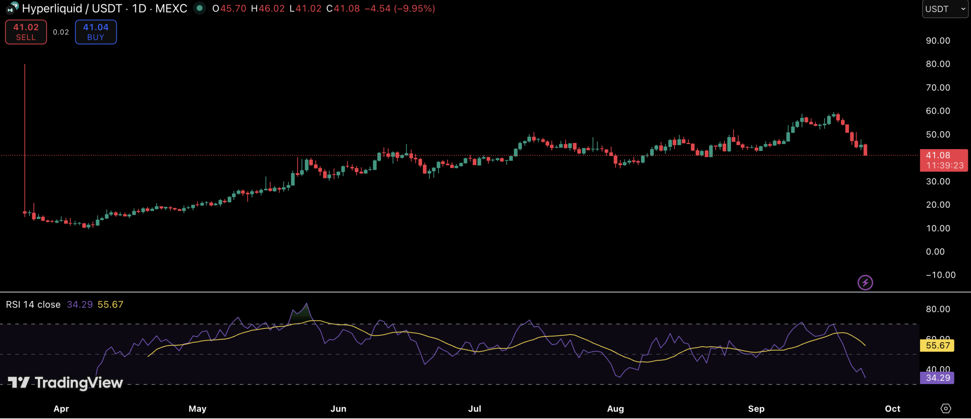Click the C41.08 close value in header
The width and height of the screenshot is (971, 419).
point(343,8)
